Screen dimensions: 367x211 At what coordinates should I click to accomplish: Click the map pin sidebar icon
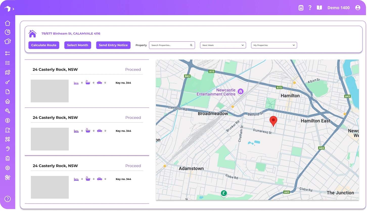[8, 73]
